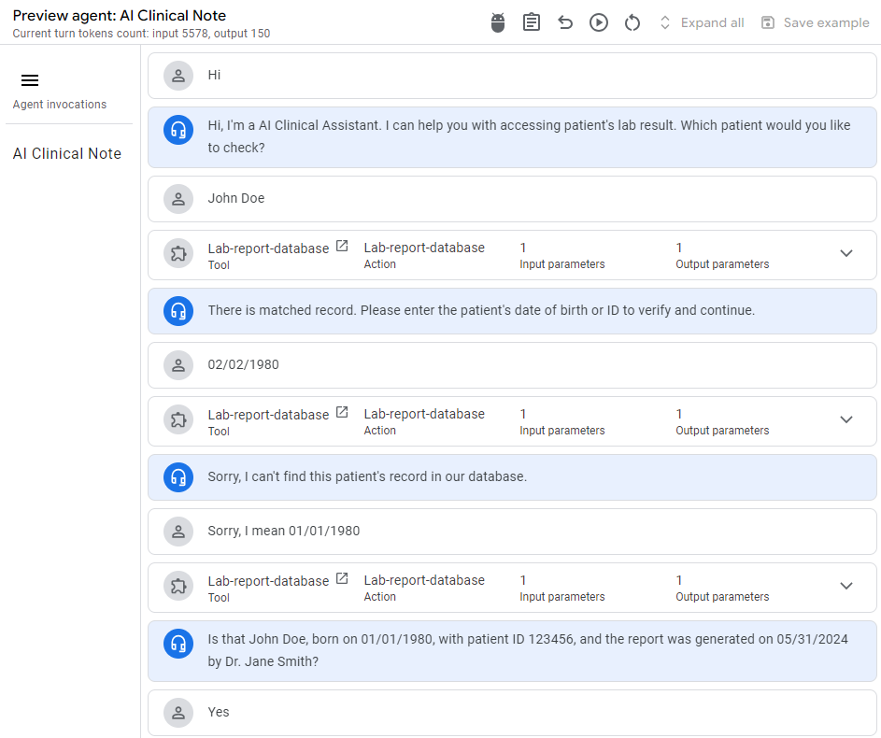Expand the Lab-report-database call below 02/02/1980
The image size is (881, 738).
846,419
